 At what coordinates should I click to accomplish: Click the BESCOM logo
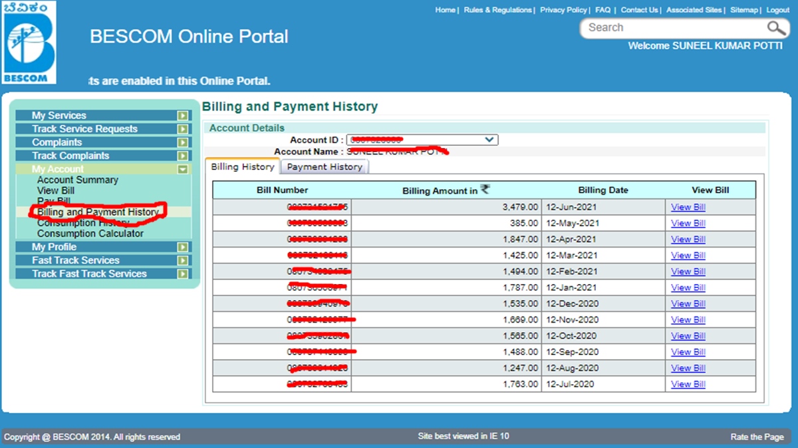[29, 42]
